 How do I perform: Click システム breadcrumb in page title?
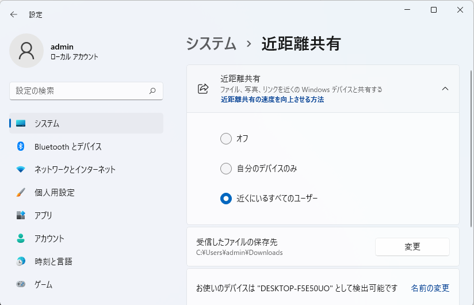(x=211, y=44)
